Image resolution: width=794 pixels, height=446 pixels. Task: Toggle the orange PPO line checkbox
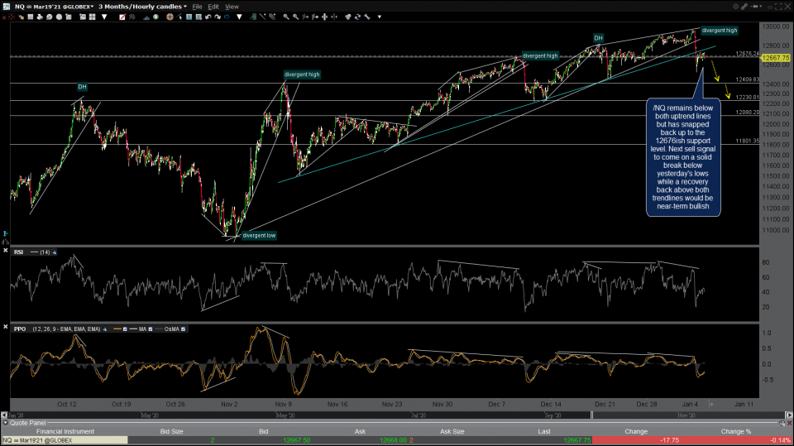pos(125,329)
